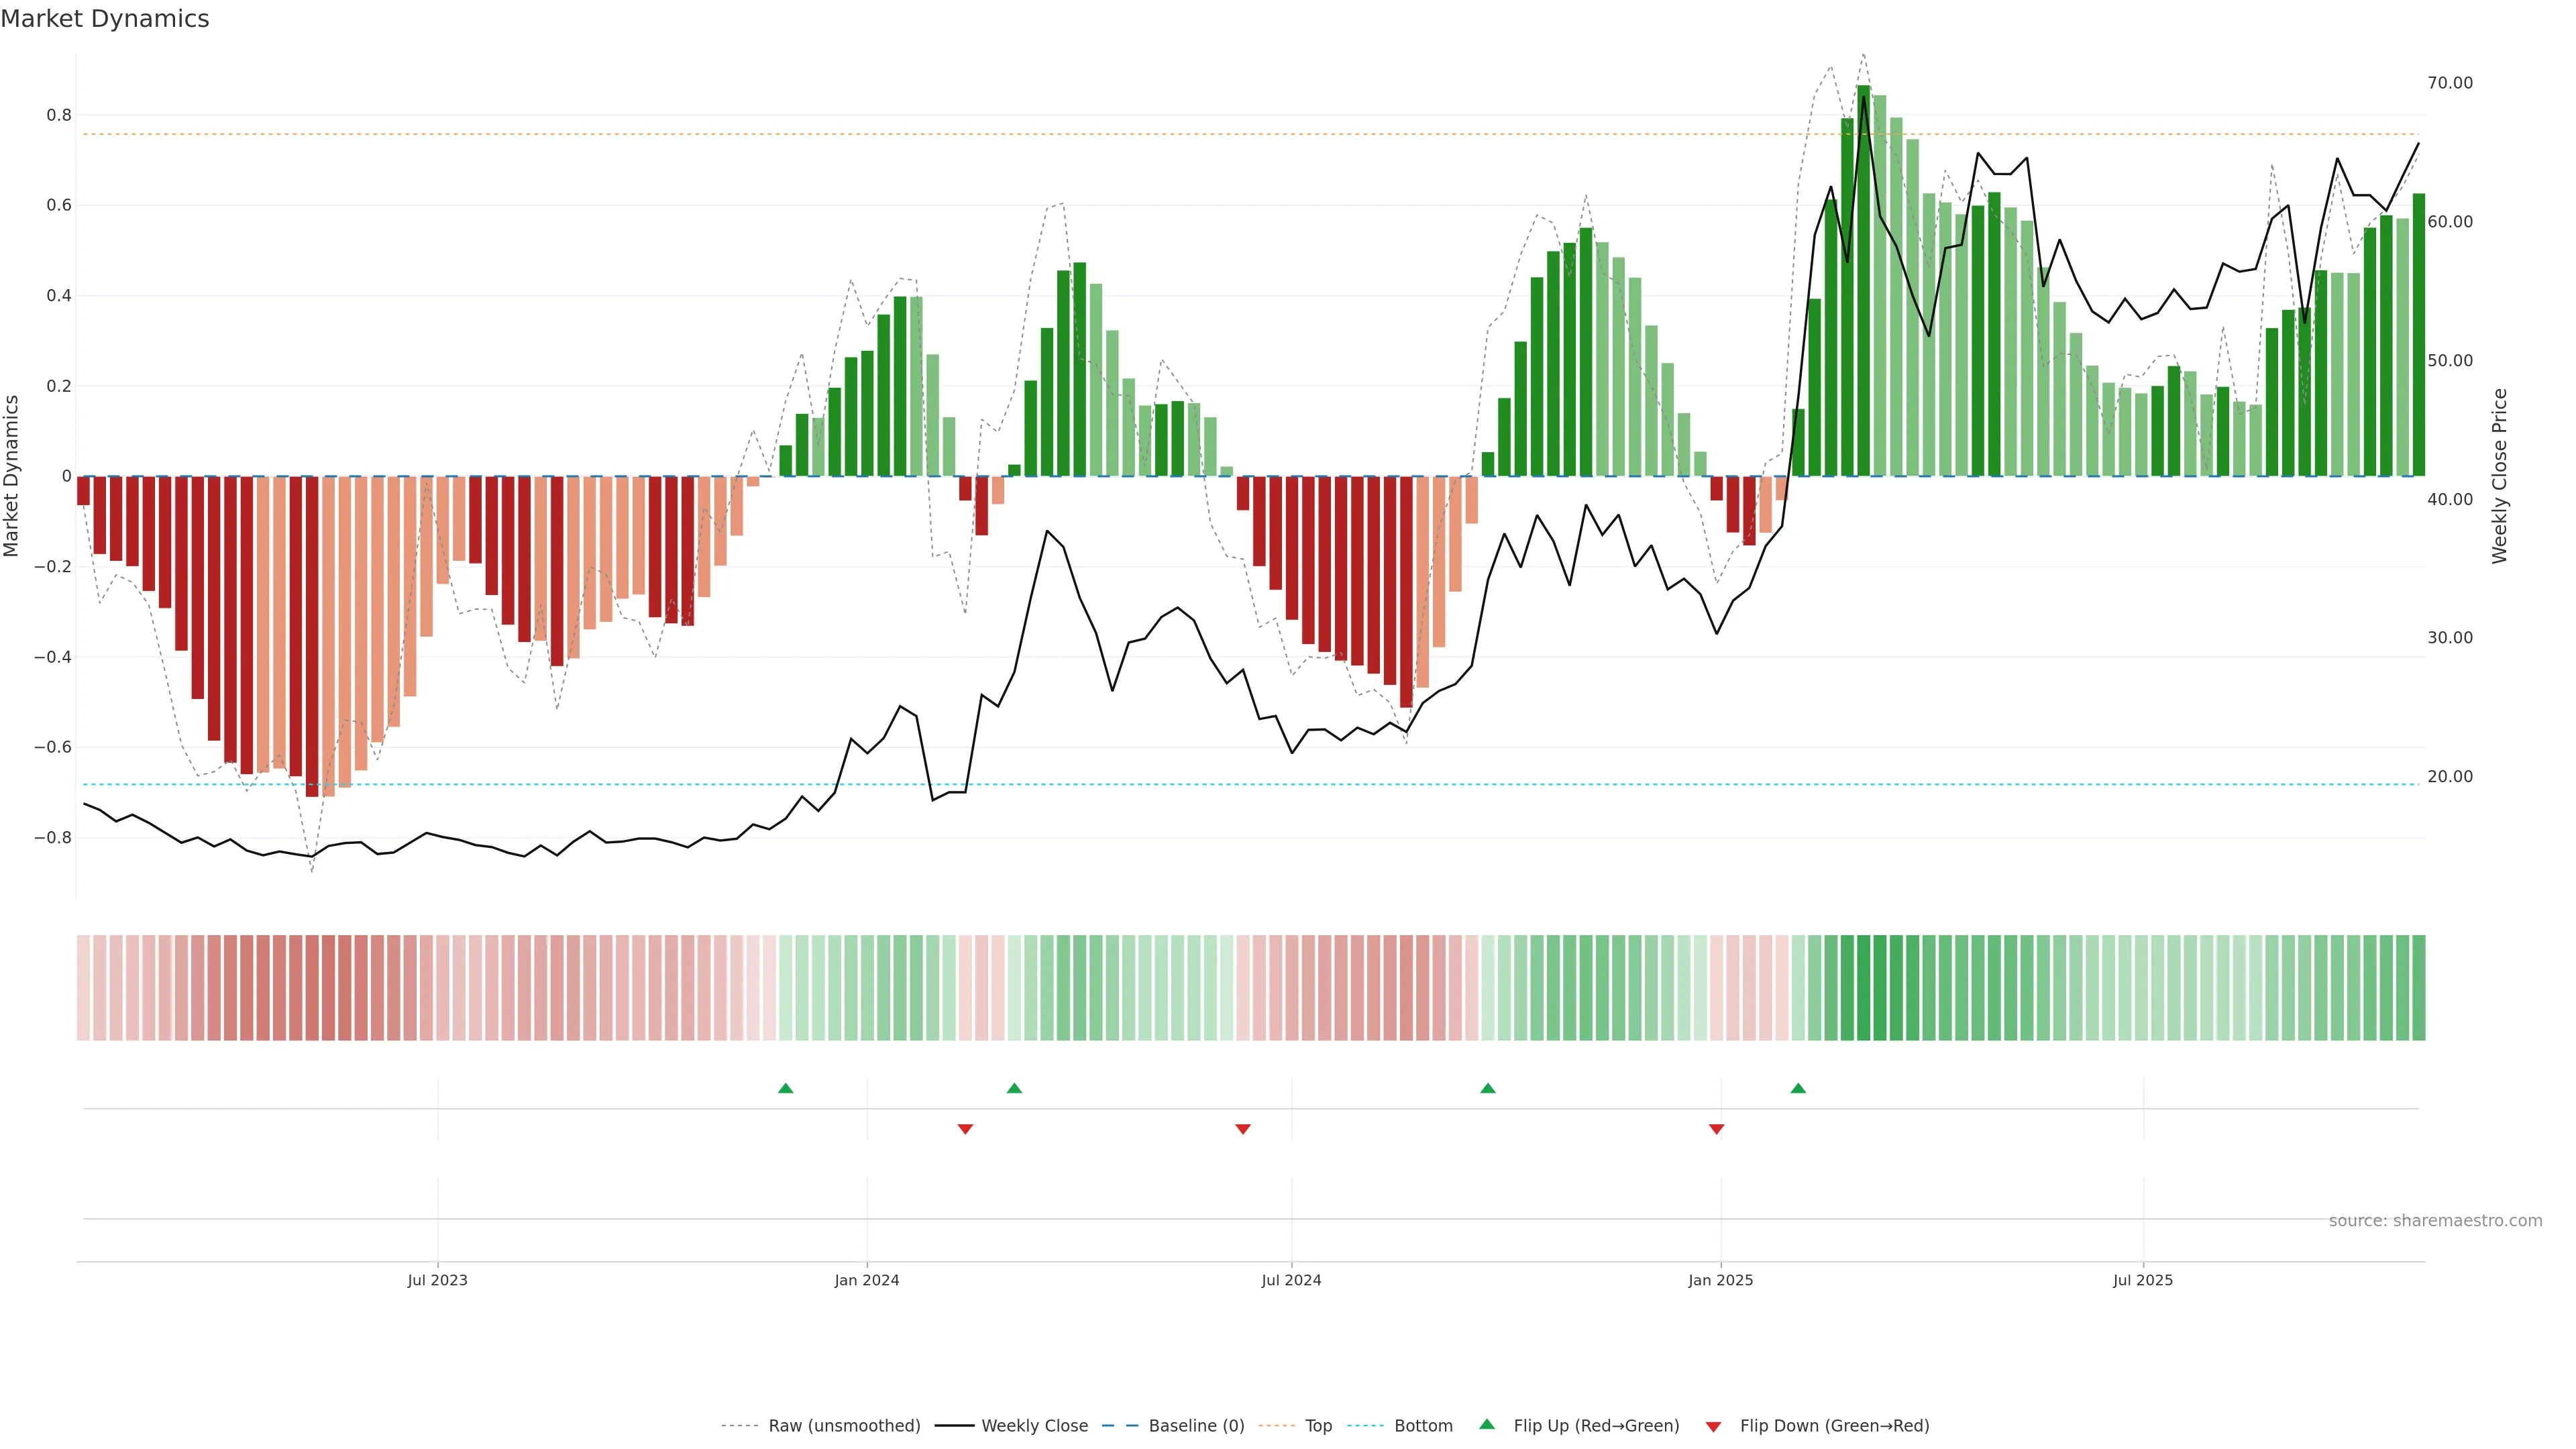Click the Market Dynamics chart title
Viewport: 2576px width, 1449px height.
tap(105, 19)
